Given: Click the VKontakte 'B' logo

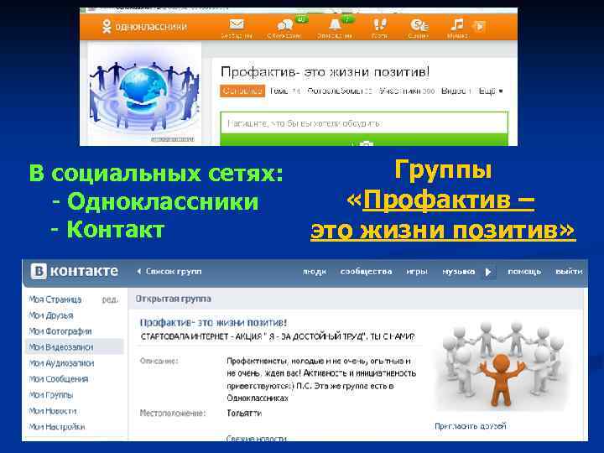Looking at the screenshot, I should click(x=39, y=271).
